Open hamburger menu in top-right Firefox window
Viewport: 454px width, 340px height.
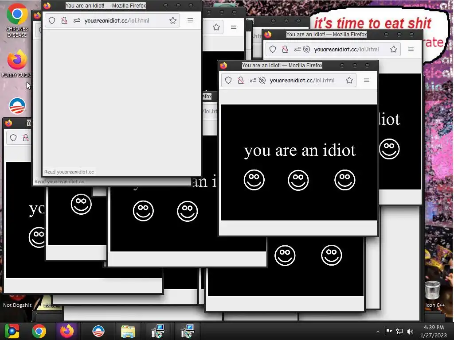click(411, 49)
